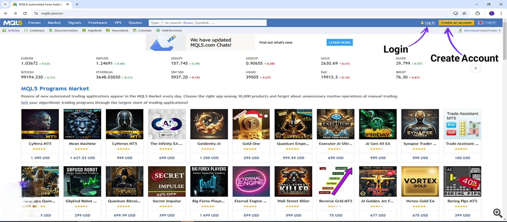Click the MQL5 logo
The height and width of the screenshot is (222, 507).
(x=13, y=23)
